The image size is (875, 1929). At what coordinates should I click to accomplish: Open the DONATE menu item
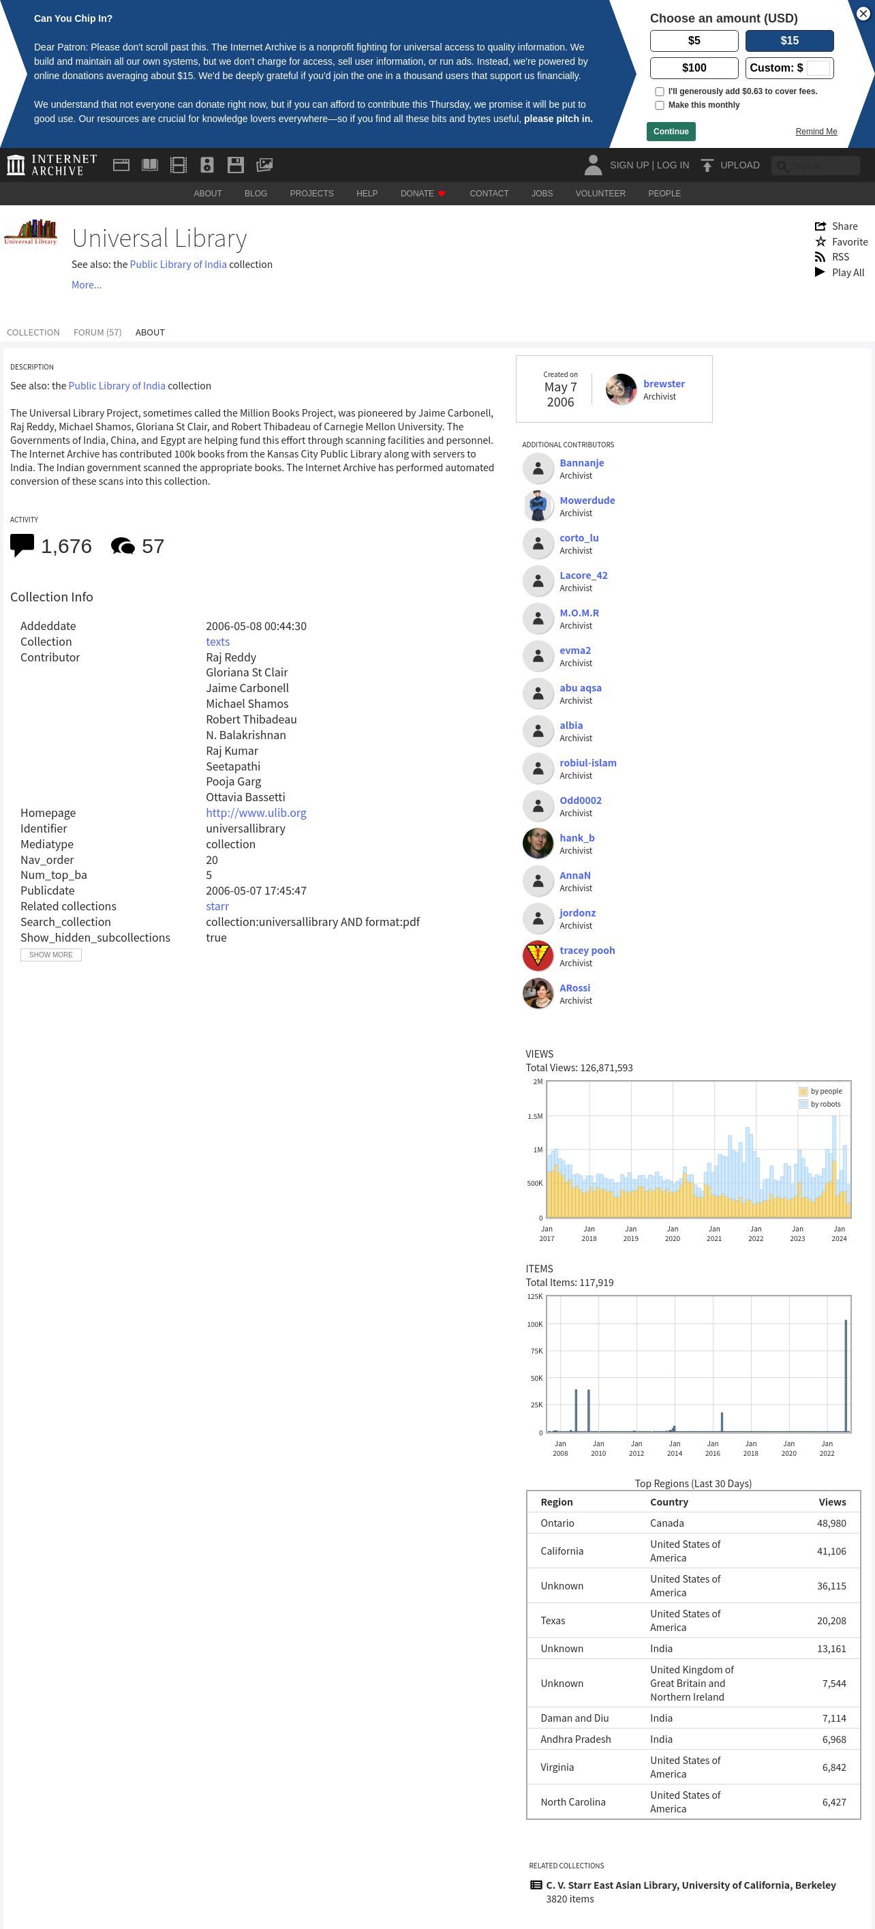pos(423,193)
